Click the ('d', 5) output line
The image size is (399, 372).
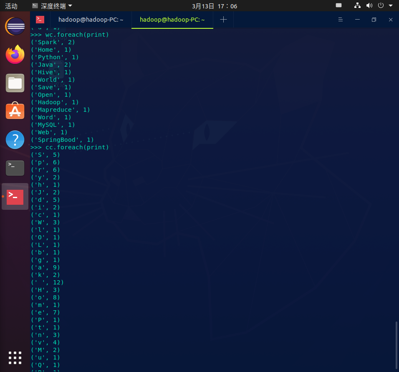pos(45,200)
